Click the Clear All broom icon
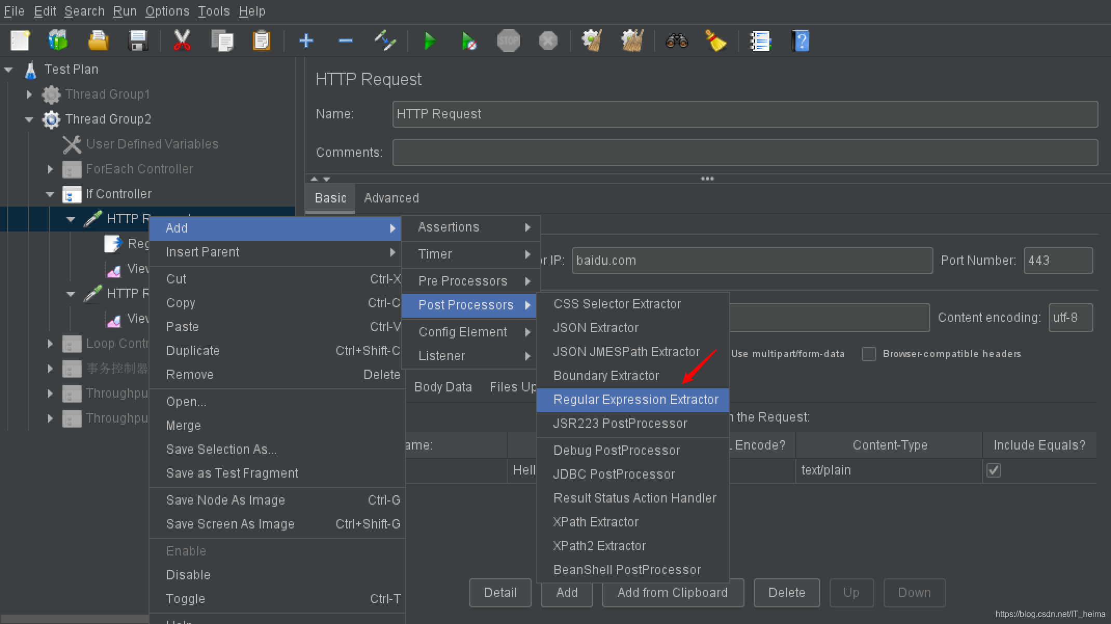Viewport: 1111px width, 624px height. tap(715, 40)
